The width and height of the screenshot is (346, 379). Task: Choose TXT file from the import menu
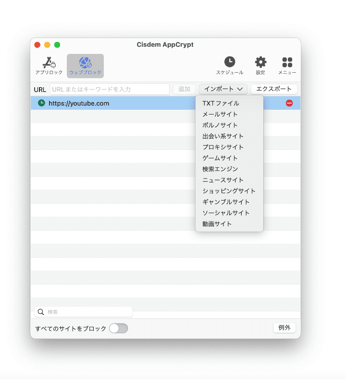[221, 103]
